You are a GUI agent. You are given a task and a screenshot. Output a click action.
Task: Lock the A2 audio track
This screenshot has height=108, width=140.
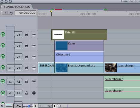[27, 93]
